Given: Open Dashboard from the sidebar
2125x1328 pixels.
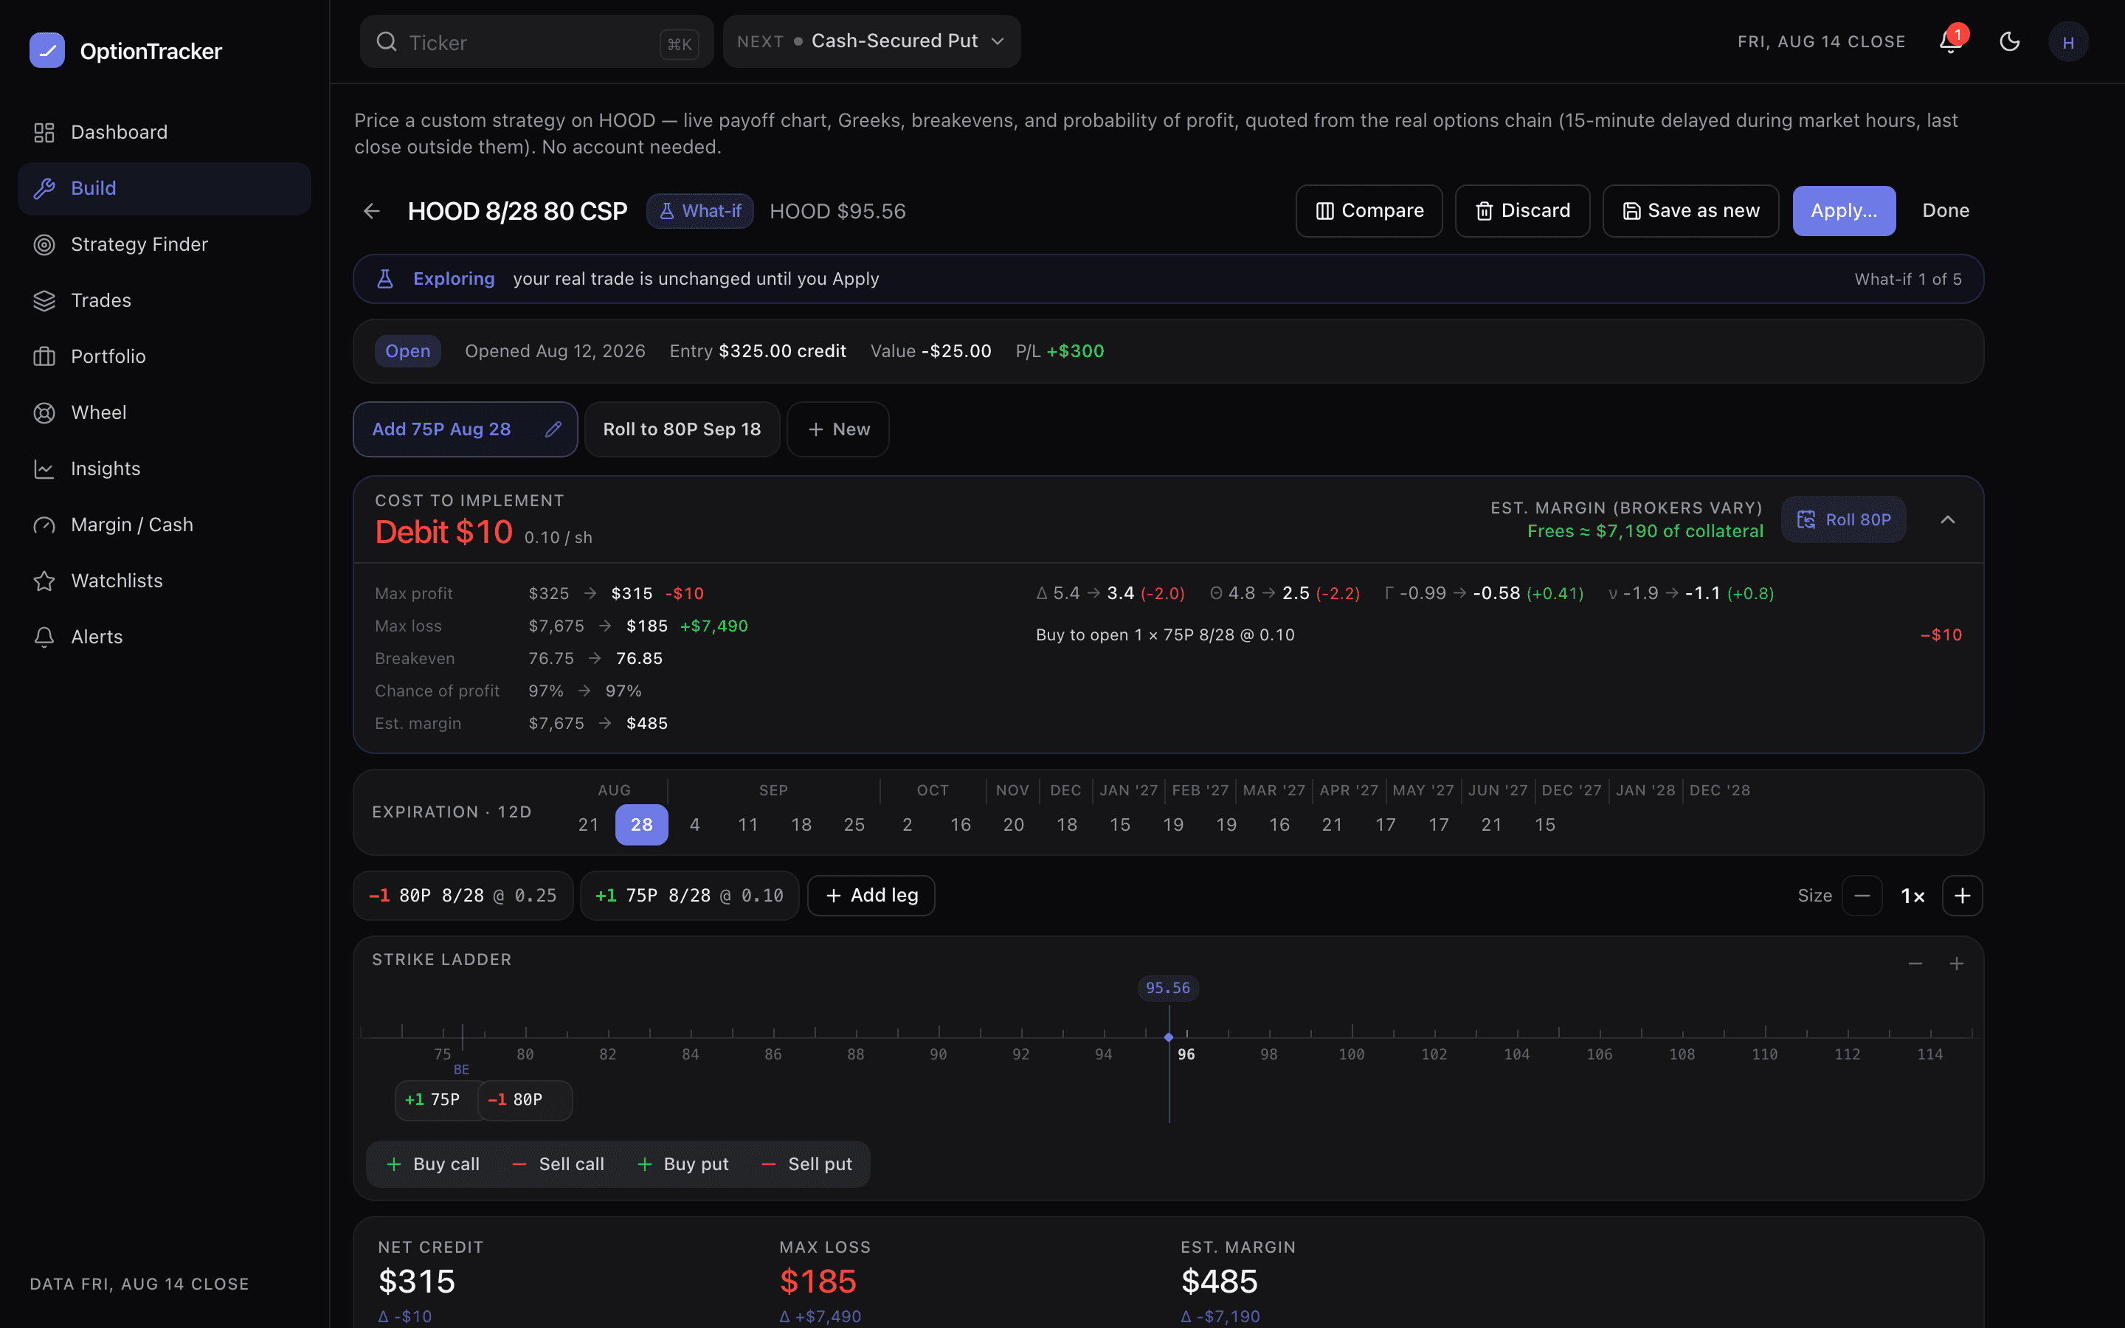Looking at the screenshot, I should click(165, 132).
